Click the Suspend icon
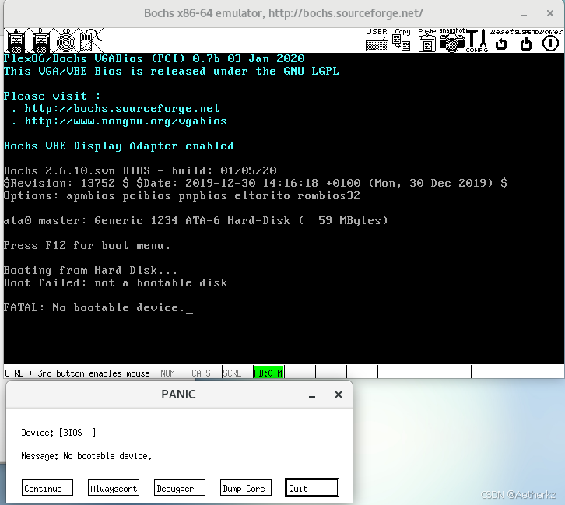Viewport: 565px width, 505px height. coord(526,40)
